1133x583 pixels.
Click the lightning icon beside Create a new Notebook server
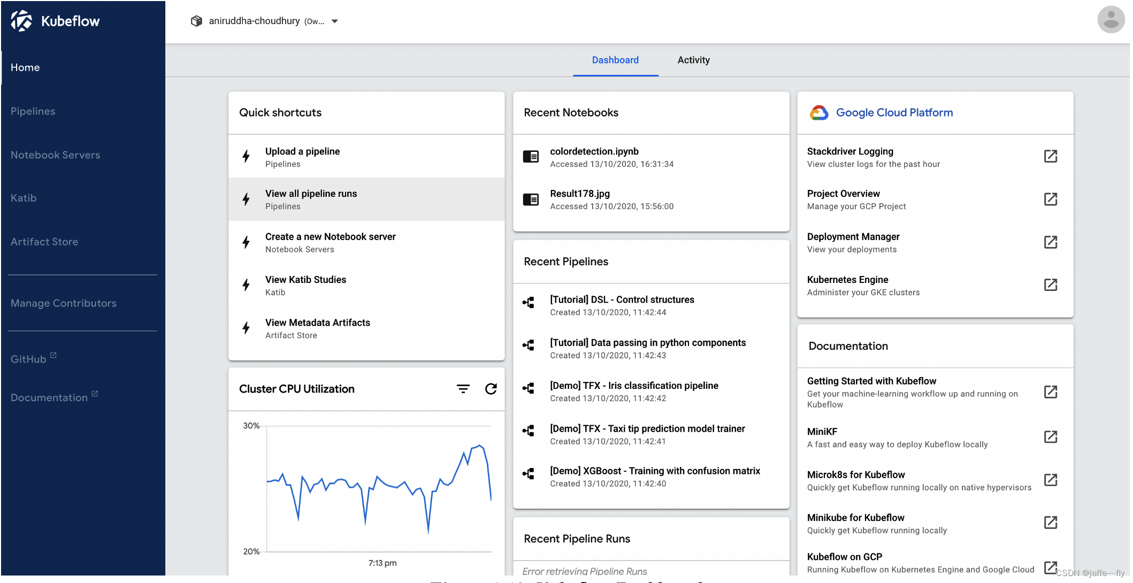click(246, 242)
